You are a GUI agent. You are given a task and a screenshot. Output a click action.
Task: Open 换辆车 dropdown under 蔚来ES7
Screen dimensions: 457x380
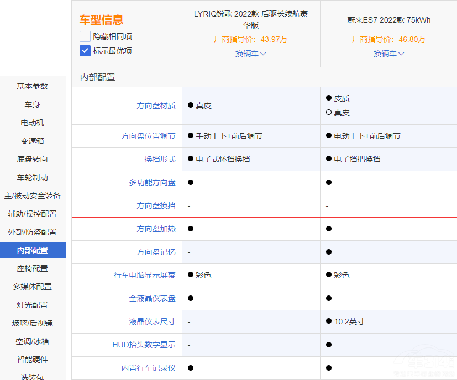click(388, 54)
